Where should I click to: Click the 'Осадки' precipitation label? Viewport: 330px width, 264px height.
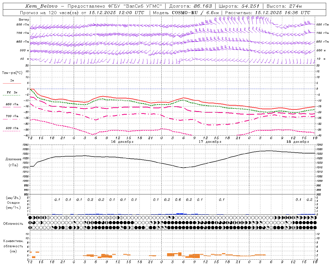[13, 203]
